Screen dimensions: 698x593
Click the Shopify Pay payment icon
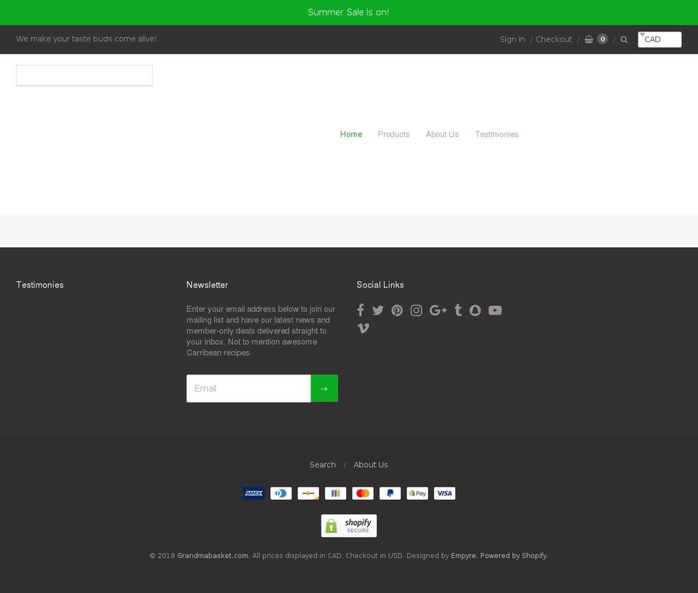(417, 493)
